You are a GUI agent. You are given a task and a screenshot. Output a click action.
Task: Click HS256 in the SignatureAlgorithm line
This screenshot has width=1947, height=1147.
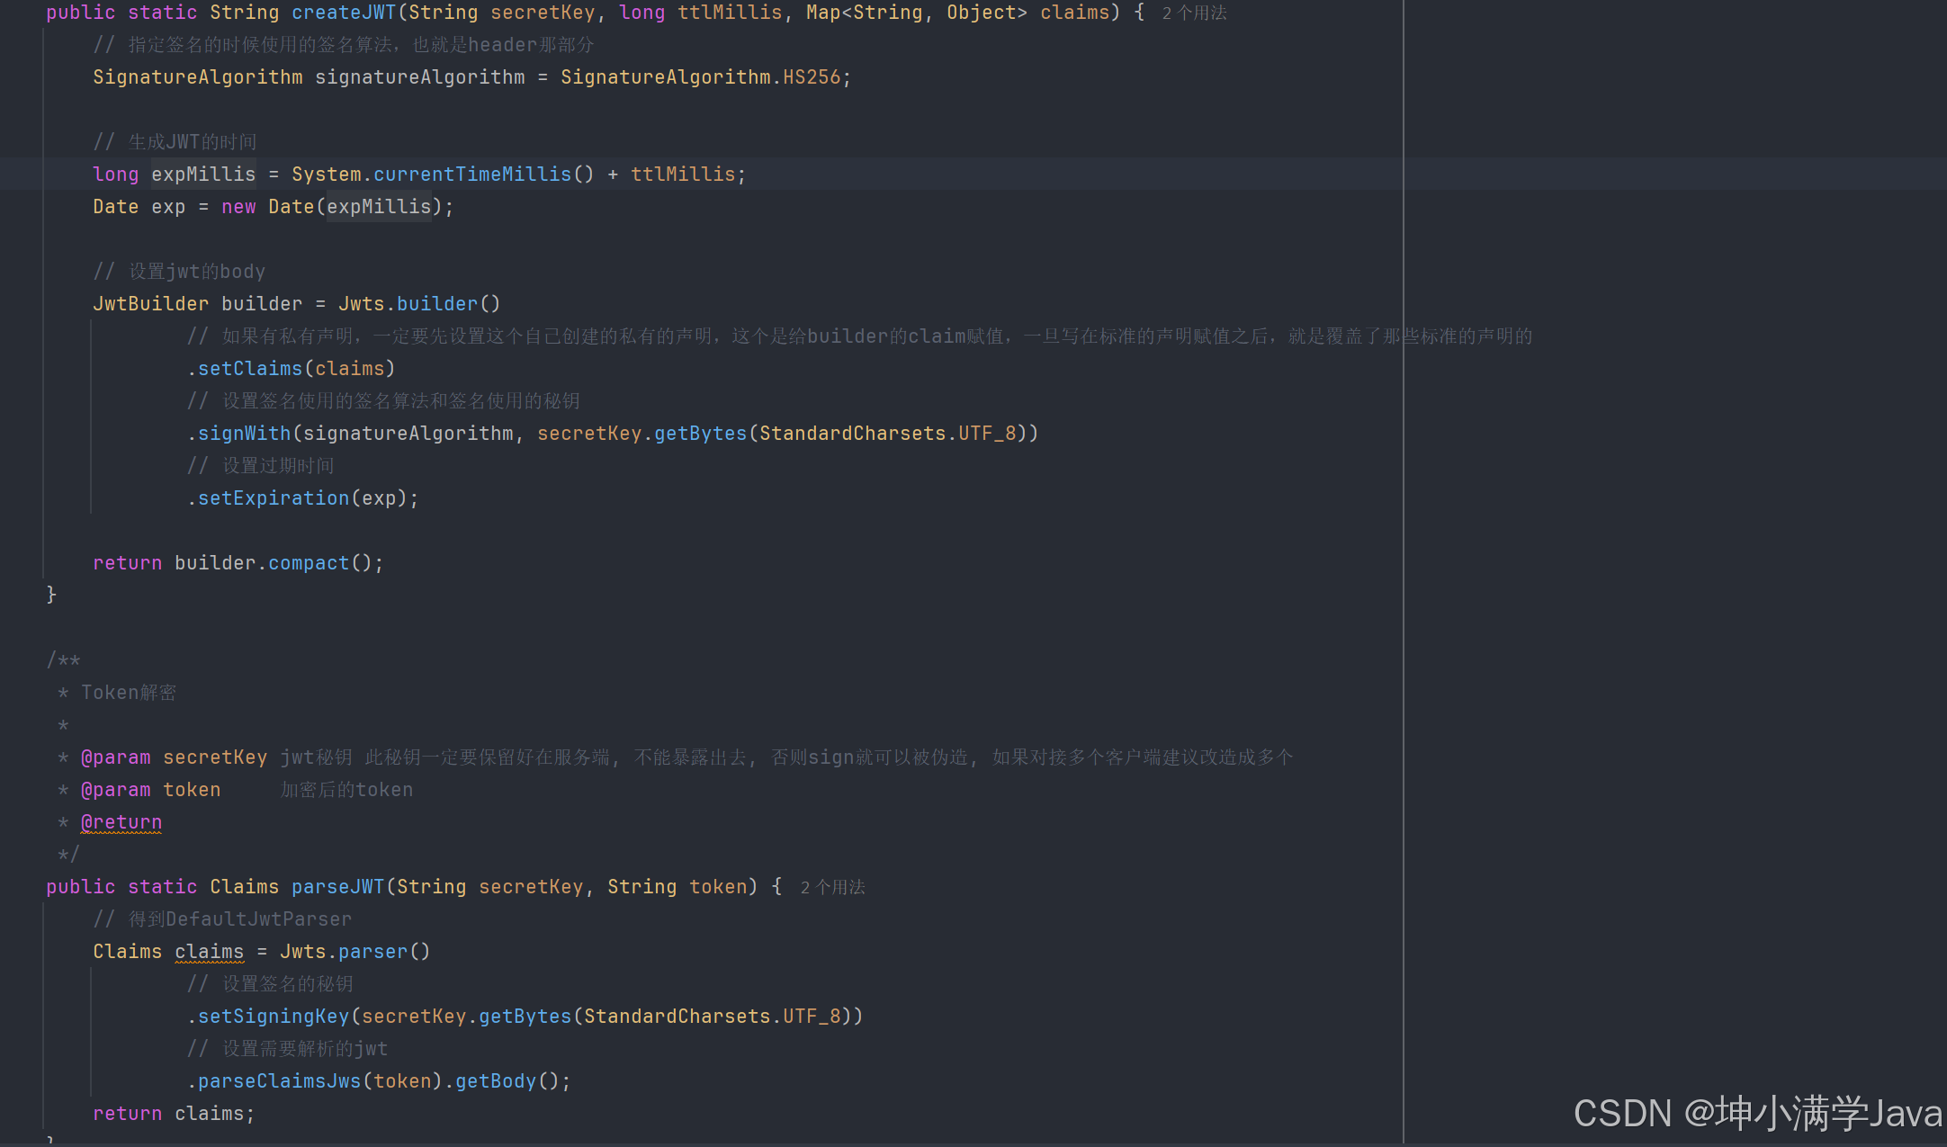[811, 77]
